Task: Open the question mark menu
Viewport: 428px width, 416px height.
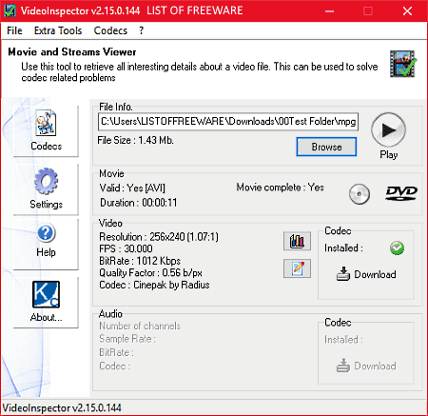Action: (x=141, y=30)
